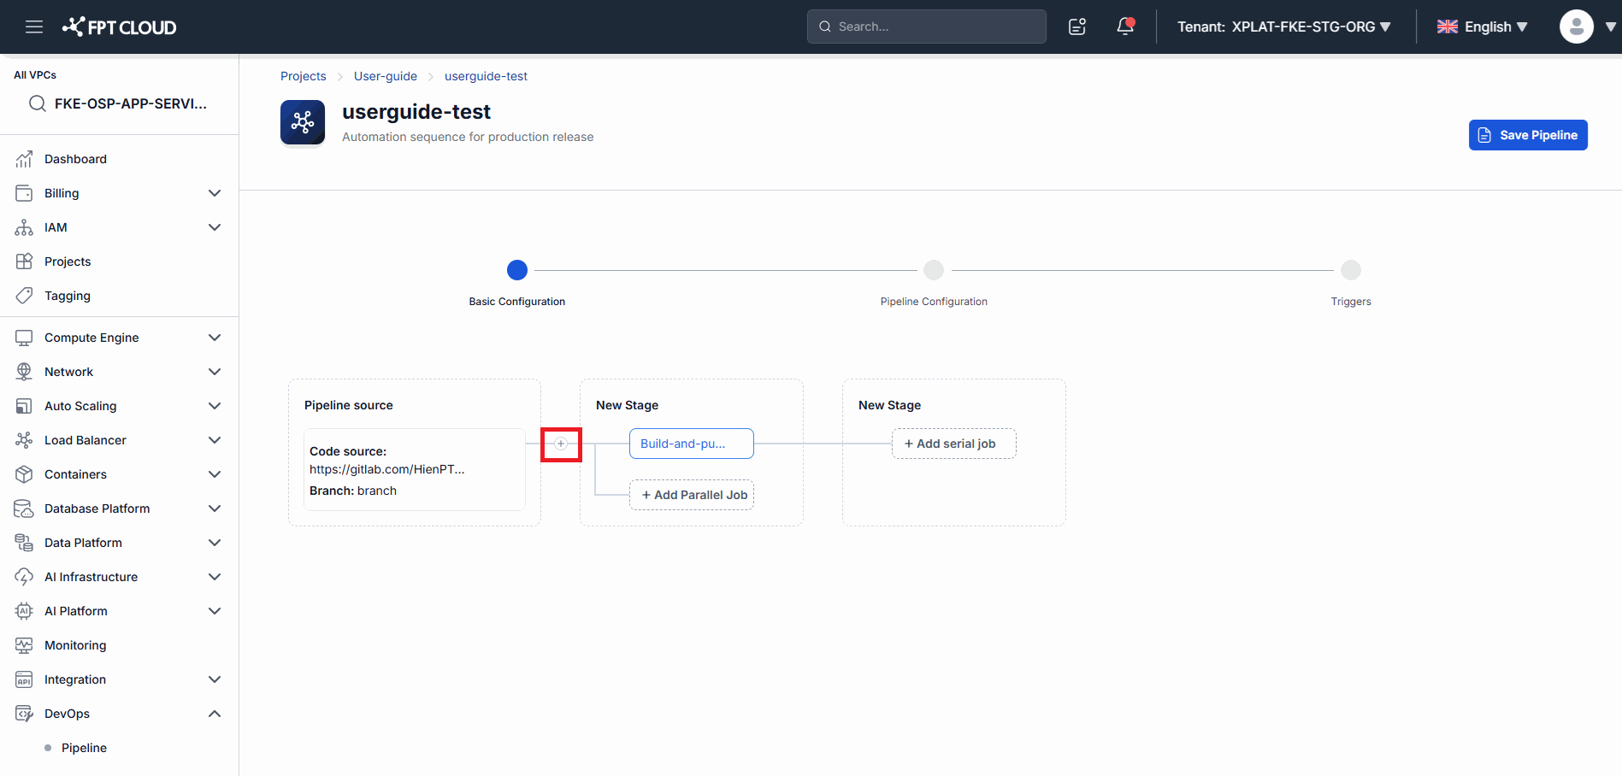
Task: Click the UK flag language icon
Action: (x=1447, y=26)
